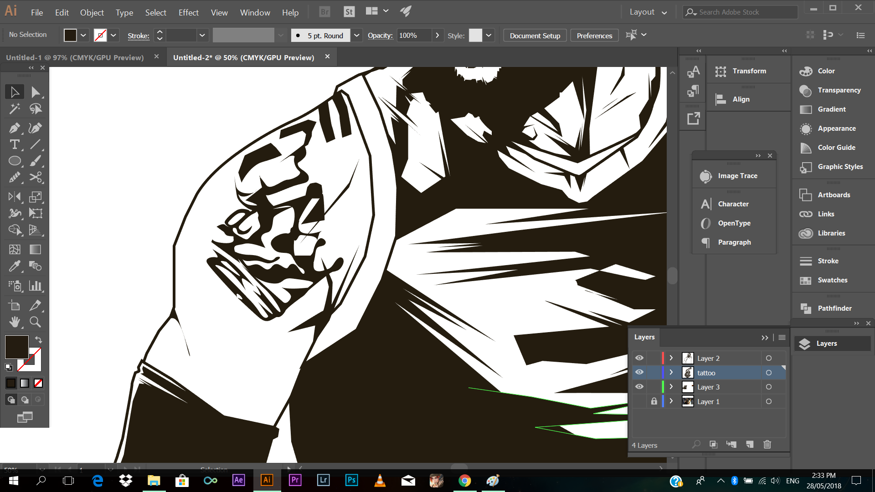Screen dimensions: 875x492
Task: Select the Artboard tool
Action: [x=15, y=305]
